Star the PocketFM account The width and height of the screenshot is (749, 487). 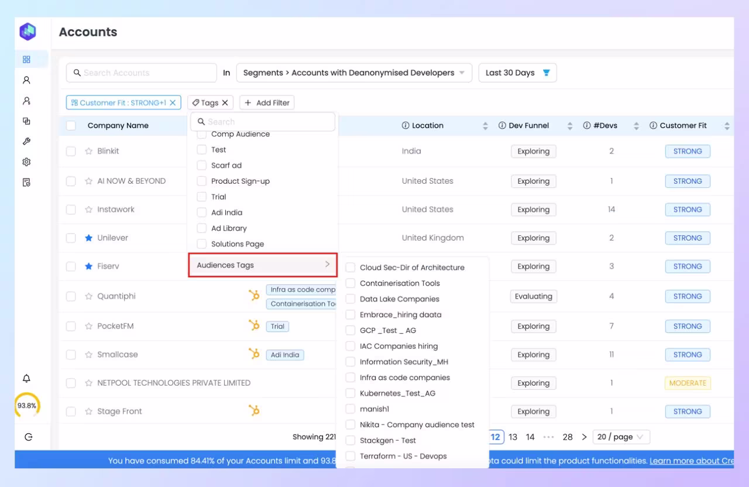89,326
